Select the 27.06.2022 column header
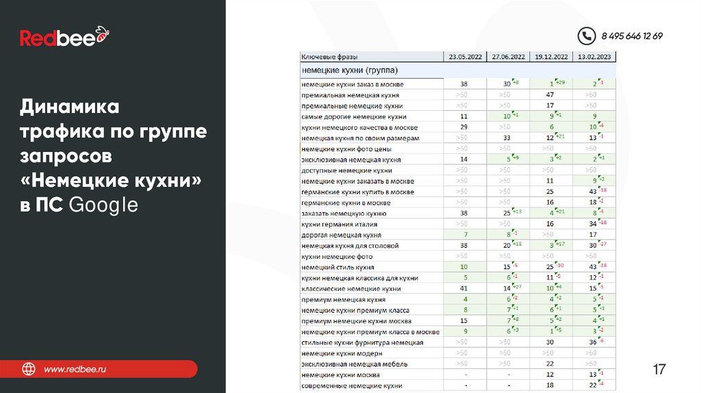Screen dimensions: 701x393 pos(508,57)
